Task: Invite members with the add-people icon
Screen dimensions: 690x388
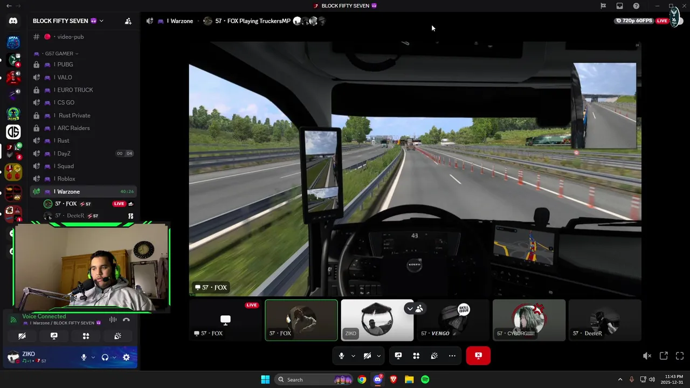Action: point(128,21)
